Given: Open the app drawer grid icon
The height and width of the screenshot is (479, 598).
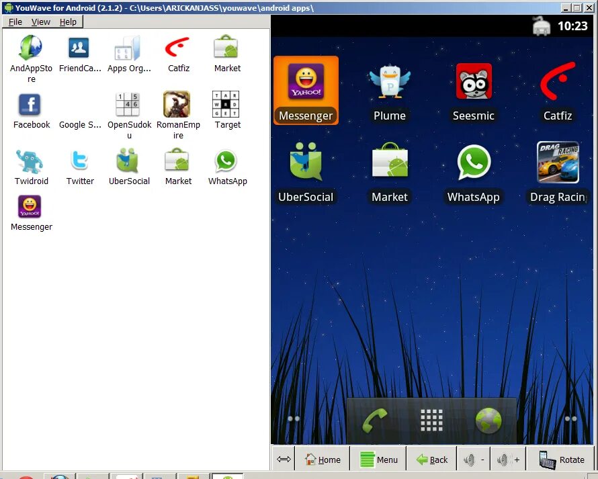Looking at the screenshot, I should 432,421.
